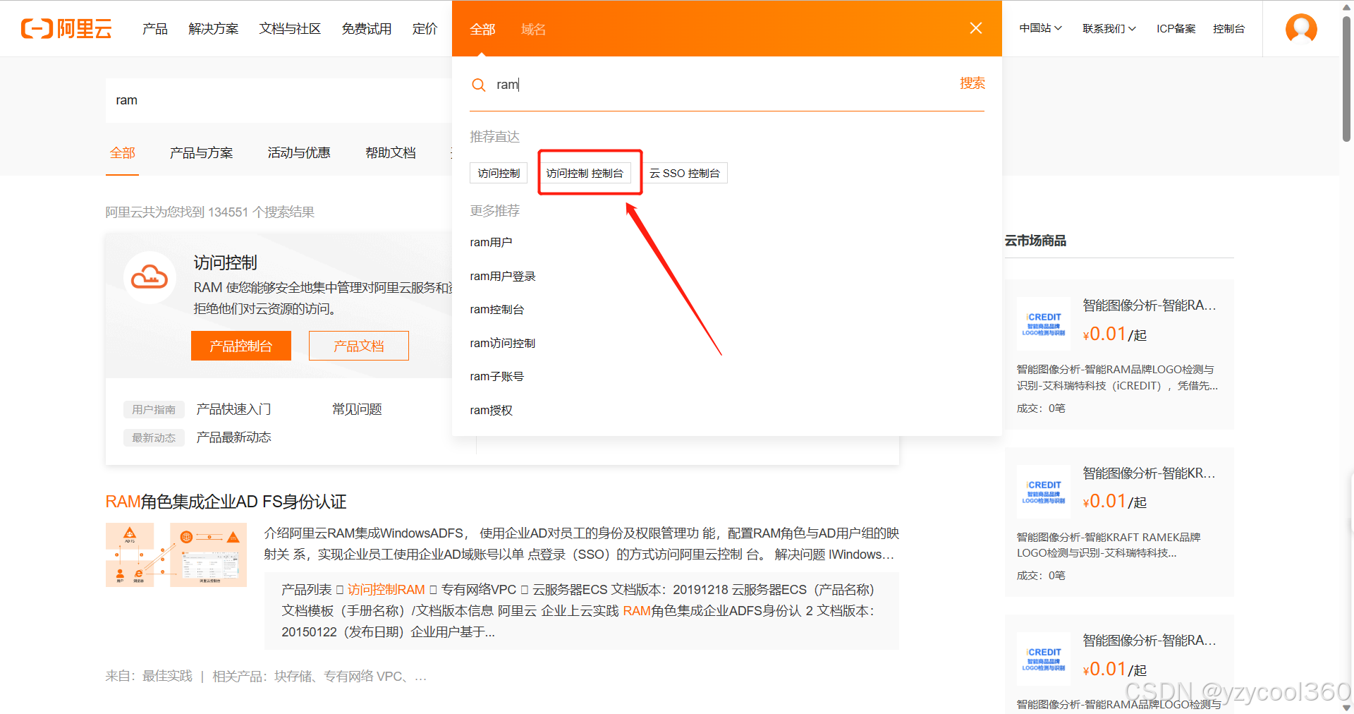The height and width of the screenshot is (714, 1354).
Task: Open the 定价 menu item
Action: coord(425,28)
